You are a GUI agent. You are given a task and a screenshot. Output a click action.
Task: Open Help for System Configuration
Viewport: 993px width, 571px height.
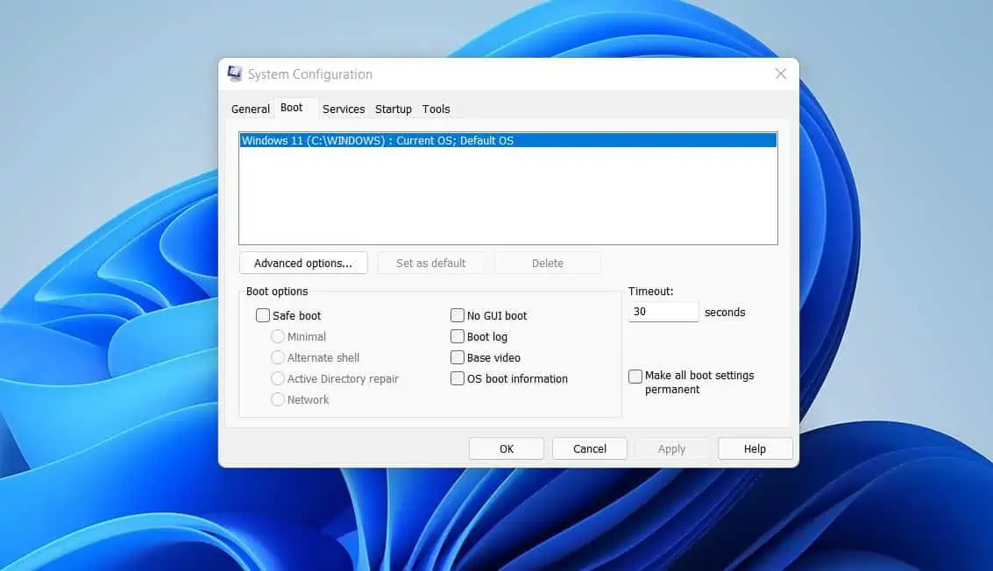pos(755,448)
